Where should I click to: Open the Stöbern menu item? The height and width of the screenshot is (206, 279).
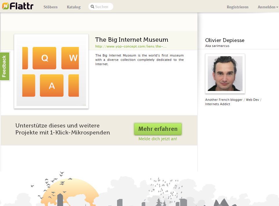pyautogui.click(x=50, y=7)
